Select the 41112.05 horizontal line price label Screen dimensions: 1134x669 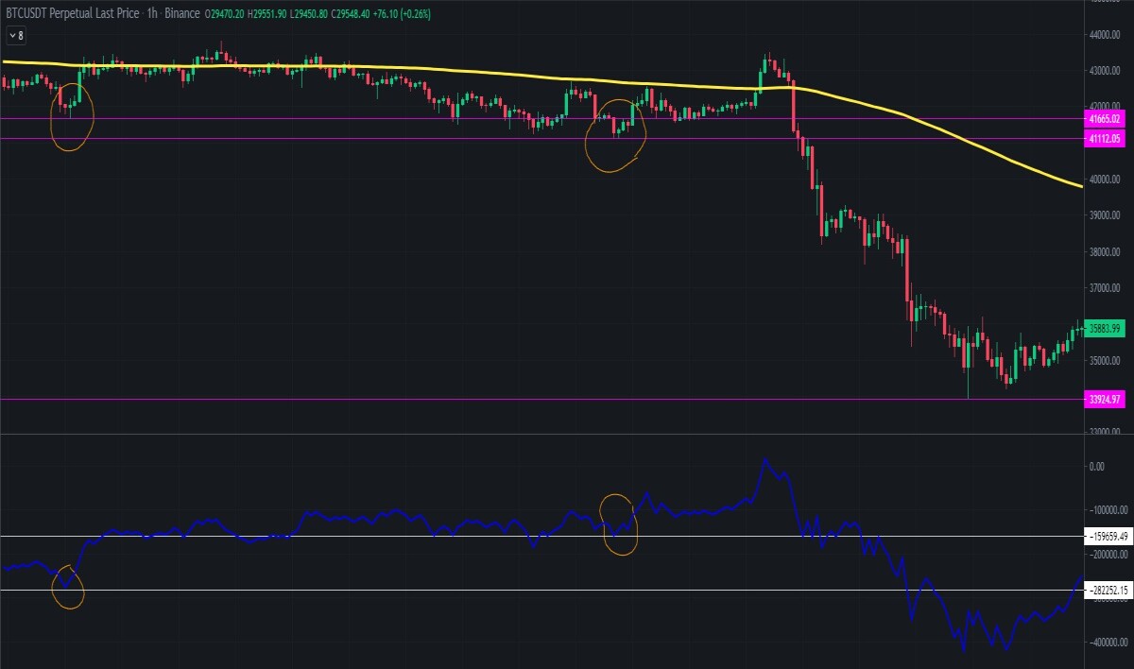pyautogui.click(x=1105, y=139)
